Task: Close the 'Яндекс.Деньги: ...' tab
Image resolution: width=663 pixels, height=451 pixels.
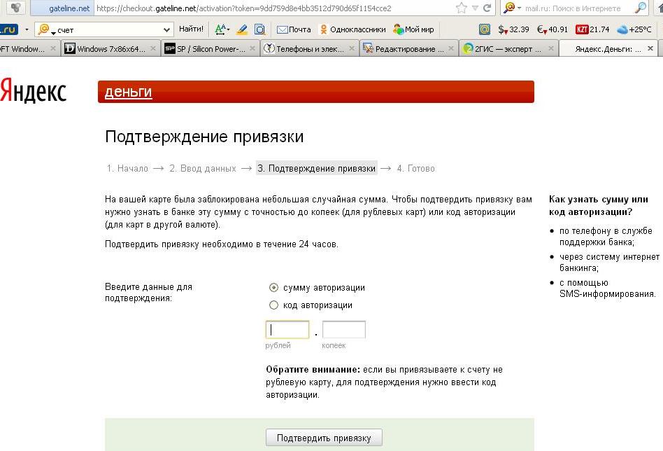Action: (650, 48)
